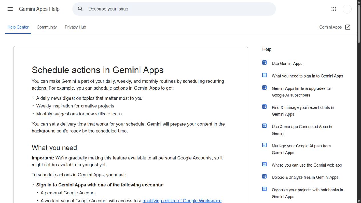Open the Privacy Hub tab
361x203 pixels.
click(x=75, y=27)
